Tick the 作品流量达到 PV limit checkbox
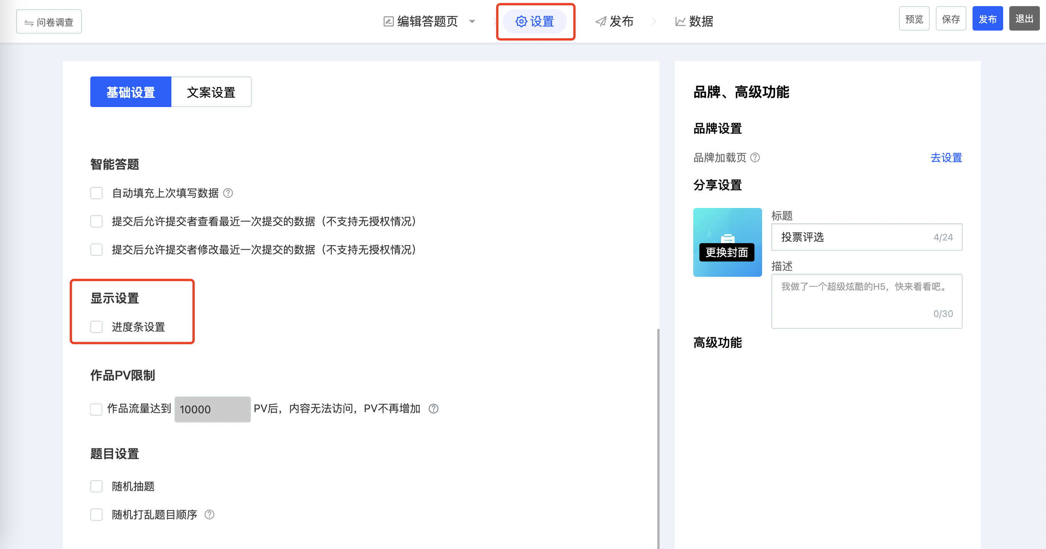The image size is (1046, 549). (x=96, y=409)
